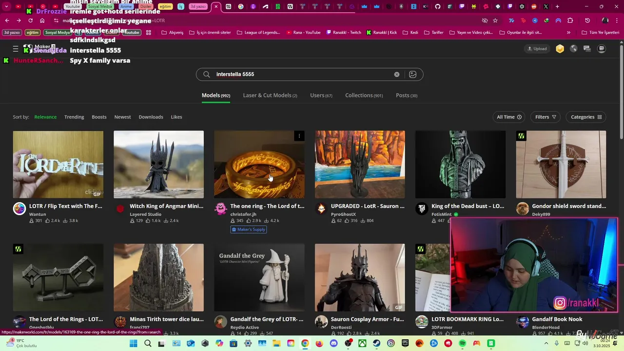
Task: Switch to Laser & Cut Models tab
Action: tap(270, 96)
